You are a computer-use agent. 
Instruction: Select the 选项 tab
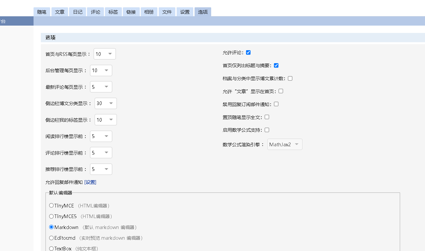pyautogui.click(x=203, y=12)
